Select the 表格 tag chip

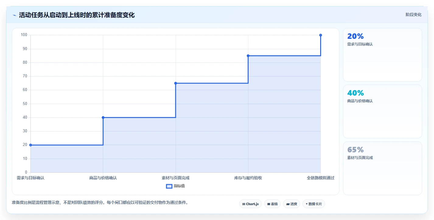pos(272,204)
